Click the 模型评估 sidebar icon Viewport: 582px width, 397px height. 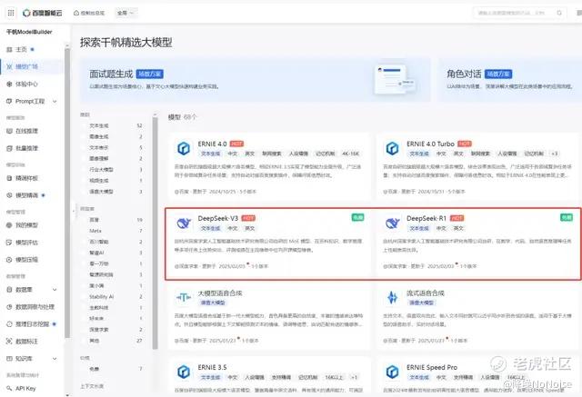pos(9,243)
